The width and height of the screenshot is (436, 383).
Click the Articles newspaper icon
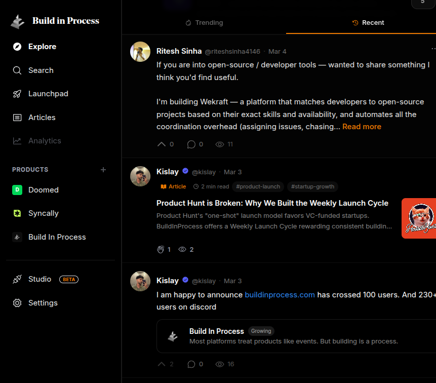point(17,118)
